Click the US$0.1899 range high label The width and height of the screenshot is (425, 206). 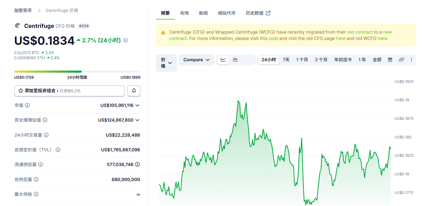point(131,77)
